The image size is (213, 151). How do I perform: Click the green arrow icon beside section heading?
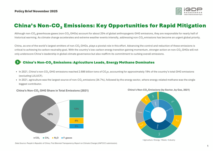pyautogui.click(x=17, y=62)
